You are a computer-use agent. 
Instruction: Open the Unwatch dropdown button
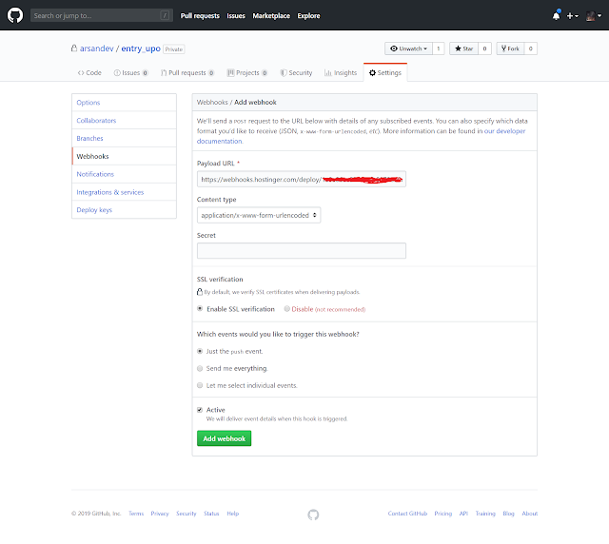(x=408, y=49)
